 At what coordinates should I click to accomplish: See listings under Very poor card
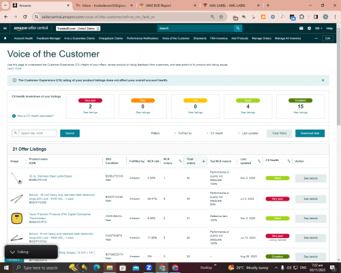(90, 113)
